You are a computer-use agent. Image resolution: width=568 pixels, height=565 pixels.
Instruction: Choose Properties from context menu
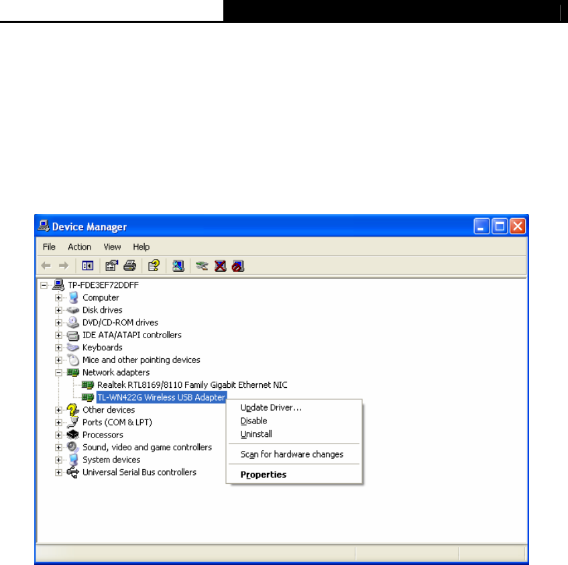[294, 475]
